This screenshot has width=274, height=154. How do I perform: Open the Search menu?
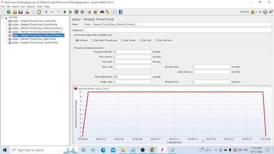coord(15,7)
